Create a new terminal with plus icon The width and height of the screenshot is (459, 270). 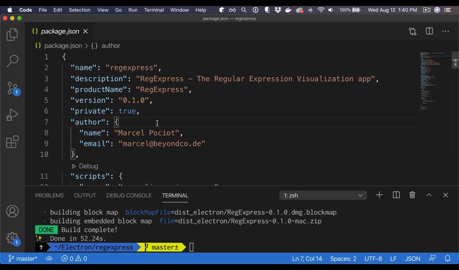[379, 195]
